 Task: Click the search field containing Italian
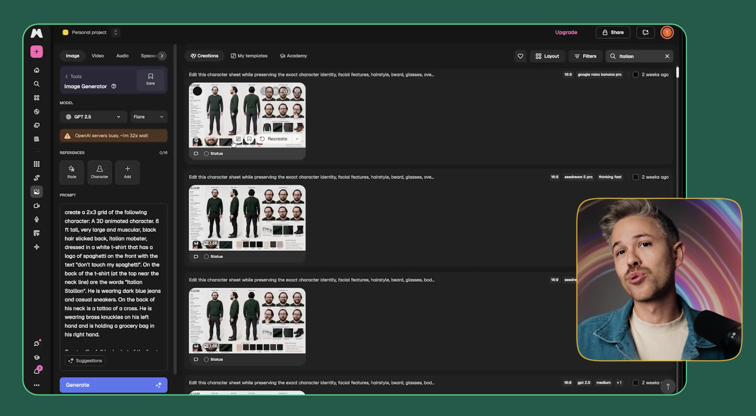coord(640,56)
